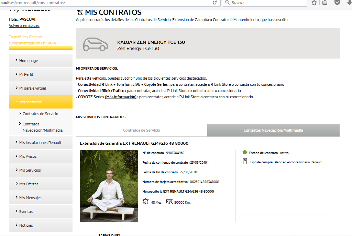
Task: Expand the chevron next to Eventos
Action: point(16,211)
